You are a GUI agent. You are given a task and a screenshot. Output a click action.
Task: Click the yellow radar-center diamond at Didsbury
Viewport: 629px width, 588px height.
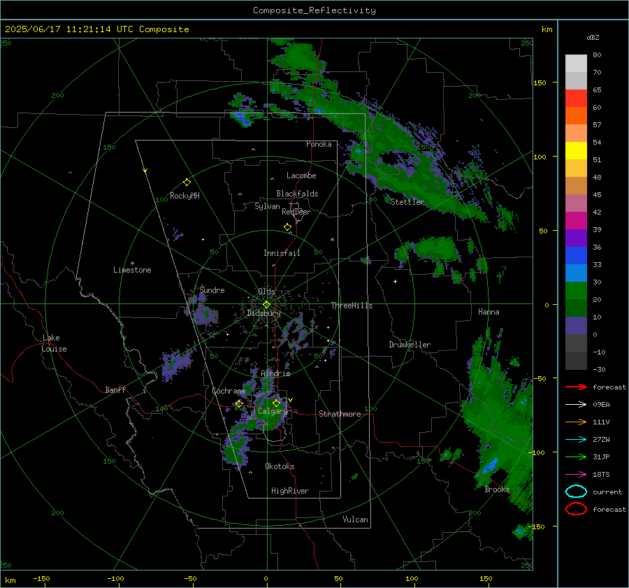[x=266, y=305]
